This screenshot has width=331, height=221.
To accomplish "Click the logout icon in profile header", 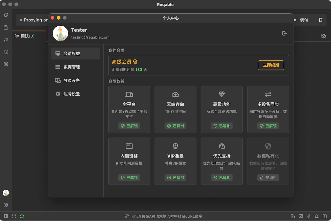I will point(284,33).
